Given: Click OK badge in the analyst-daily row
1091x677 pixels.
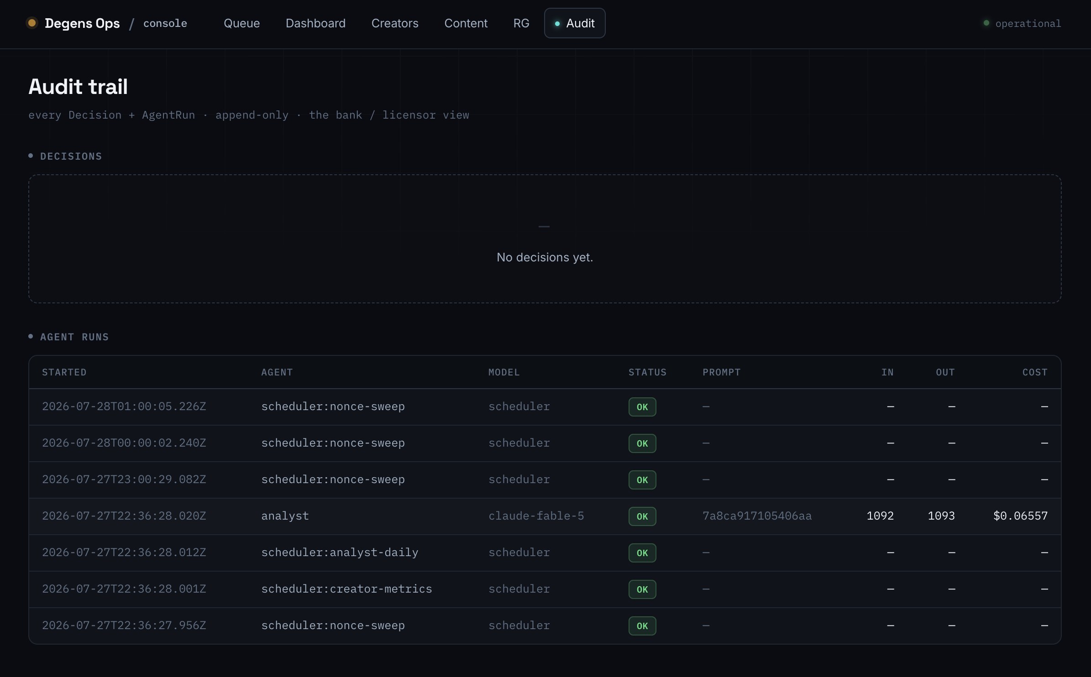Looking at the screenshot, I should click(642, 553).
